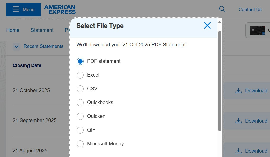The image size is (270, 157).
Task: Click the hamburger Menu button
Action: [x=23, y=10]
